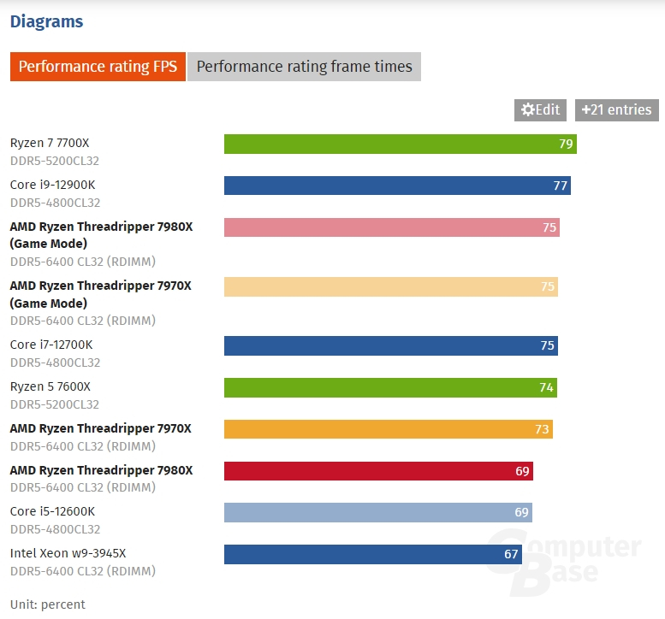665x619 pixels.
Task: Select the Core i7-12700K bar
Action: [390, 345]
